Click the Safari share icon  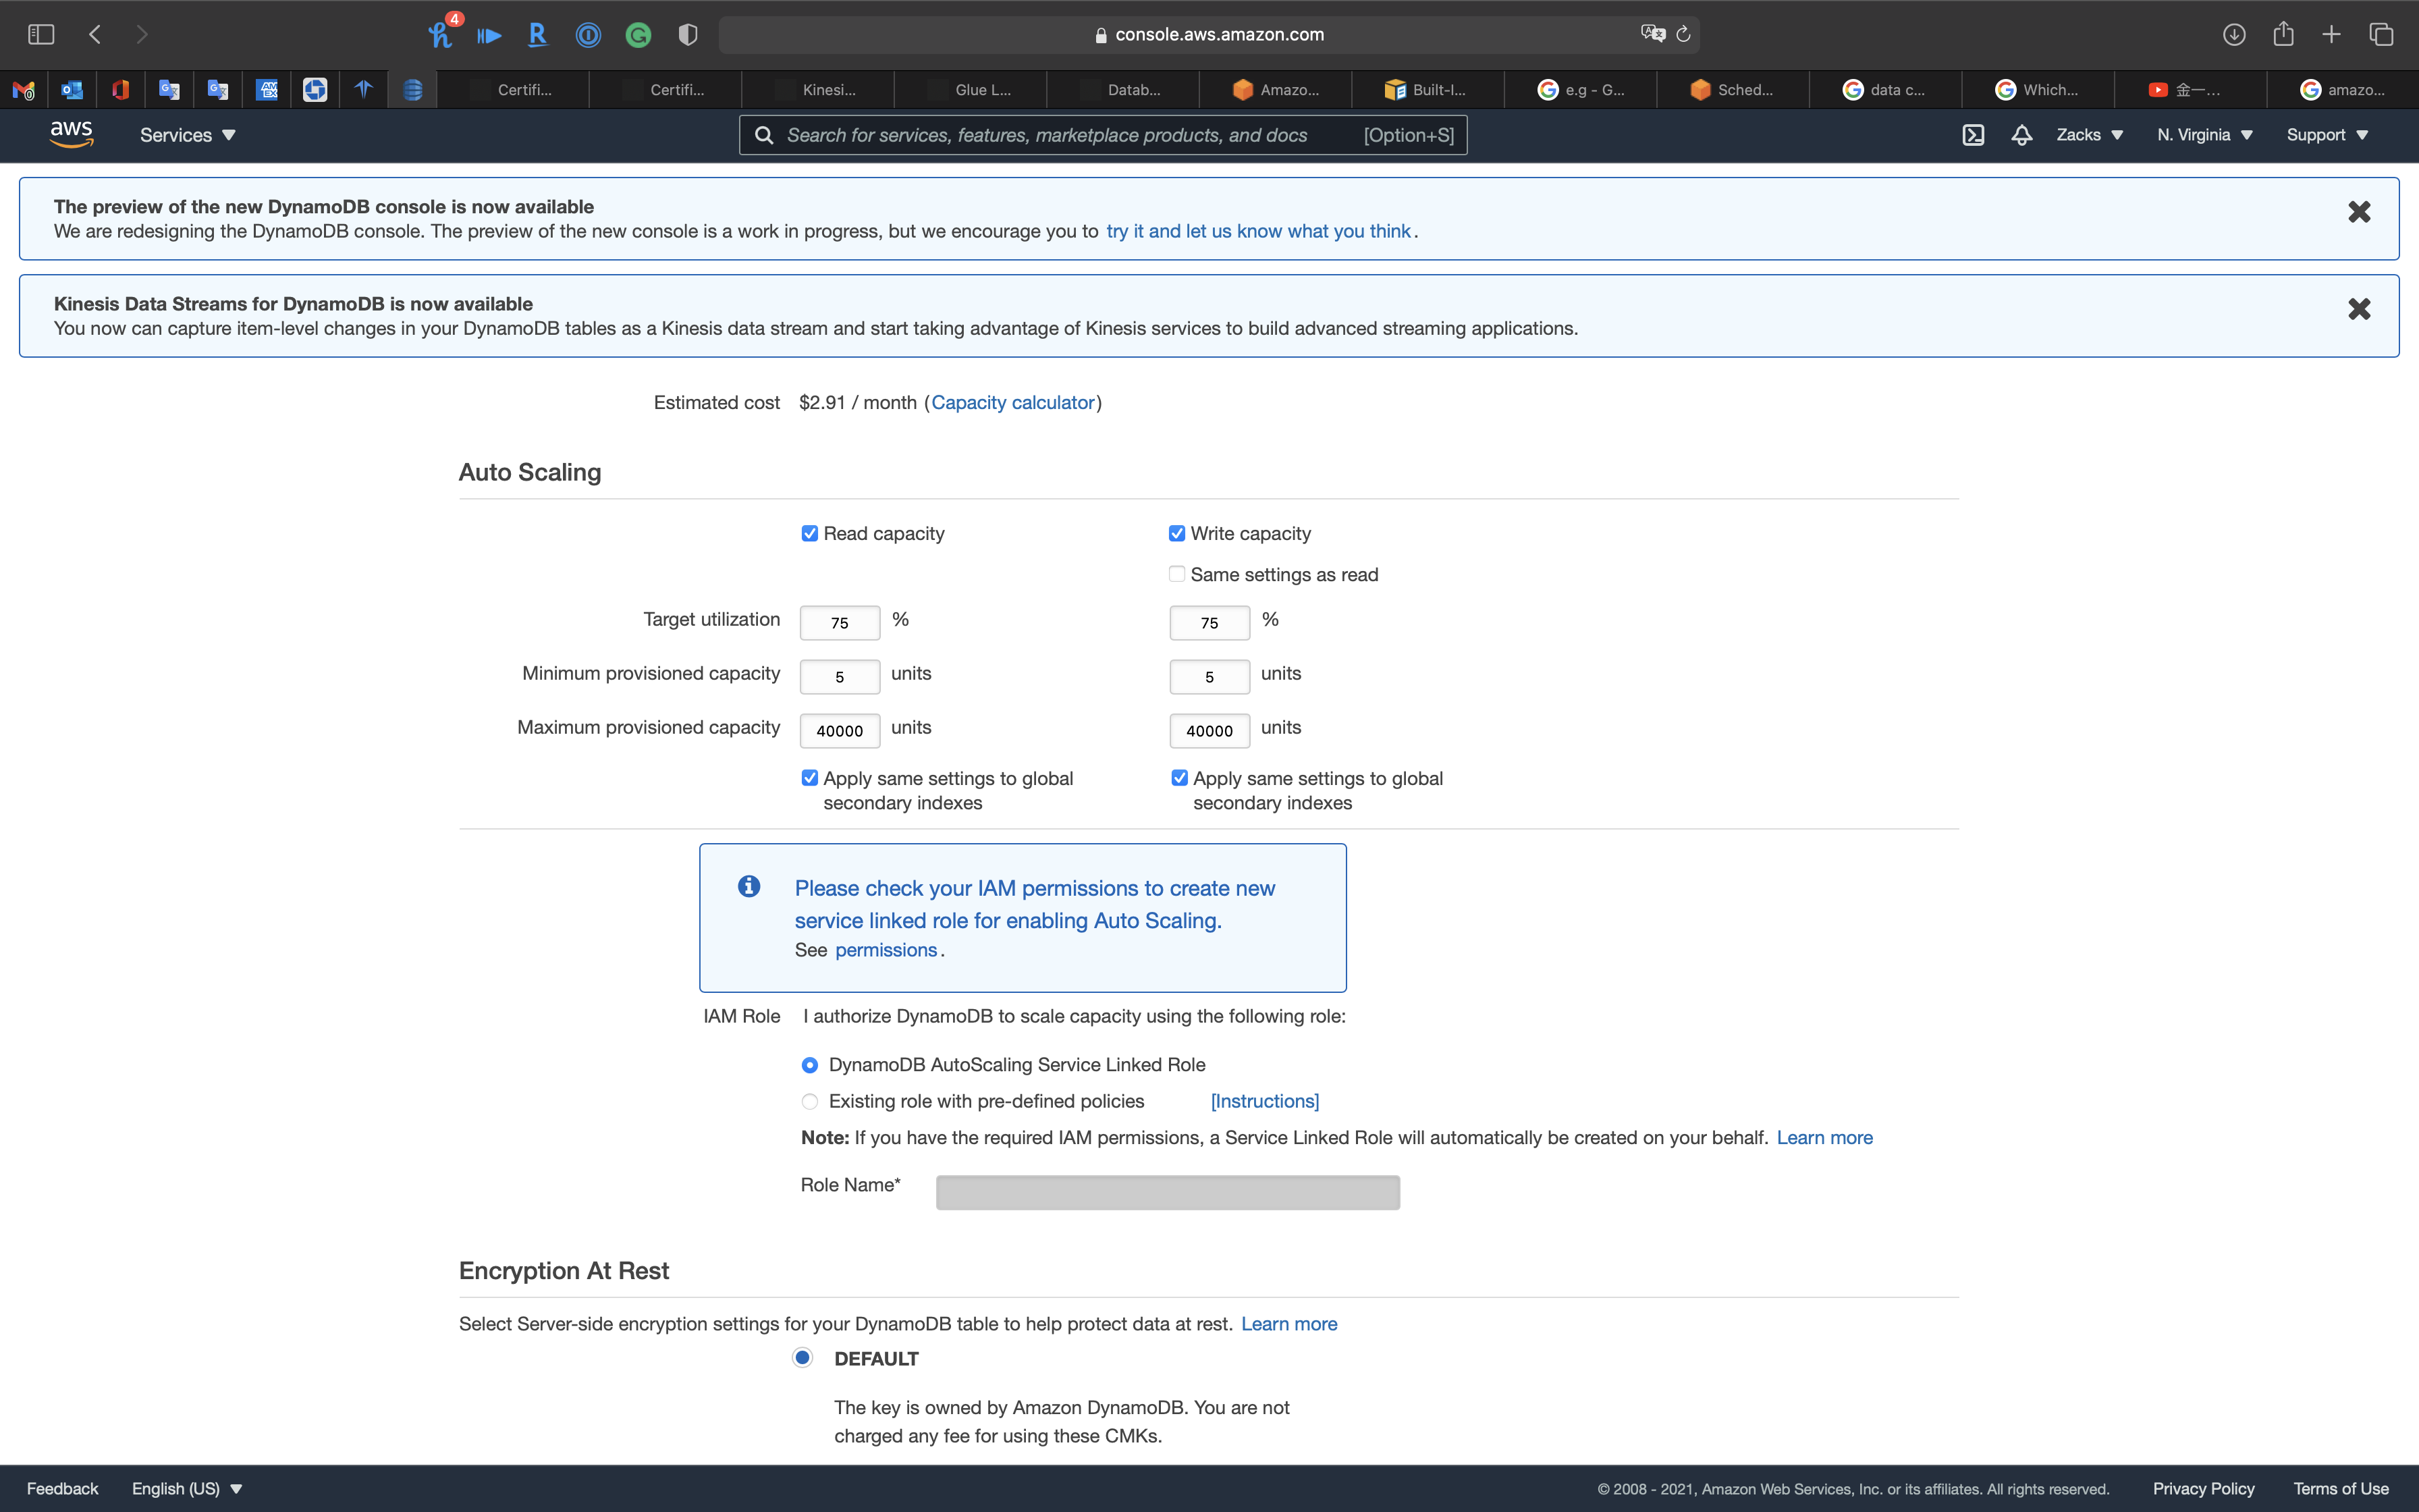(x=2283, y=35)
